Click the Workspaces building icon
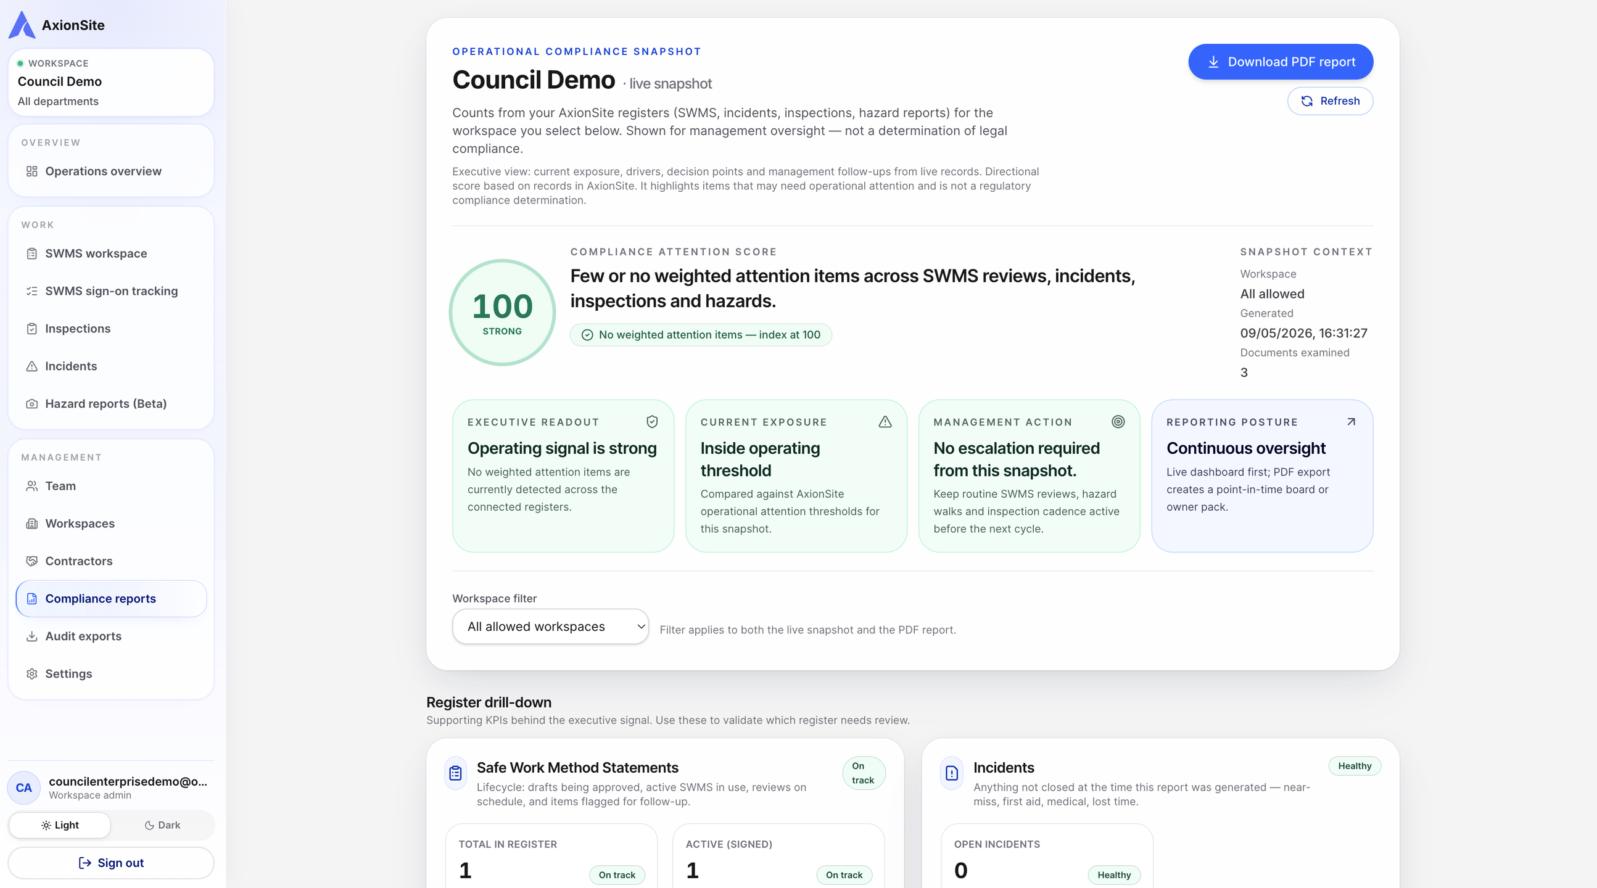 (x=31, y=524)
